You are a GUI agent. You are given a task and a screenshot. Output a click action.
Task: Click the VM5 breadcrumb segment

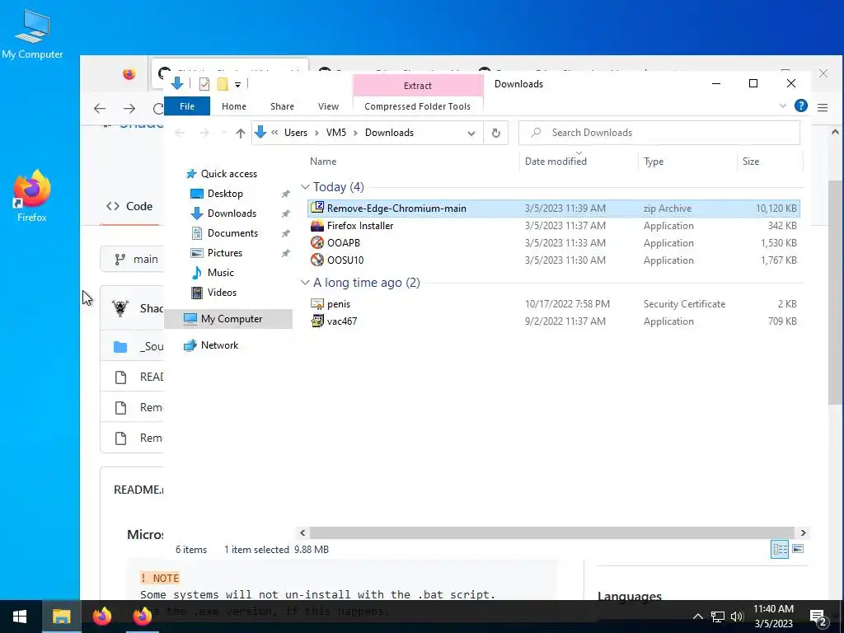click(336, 133)
